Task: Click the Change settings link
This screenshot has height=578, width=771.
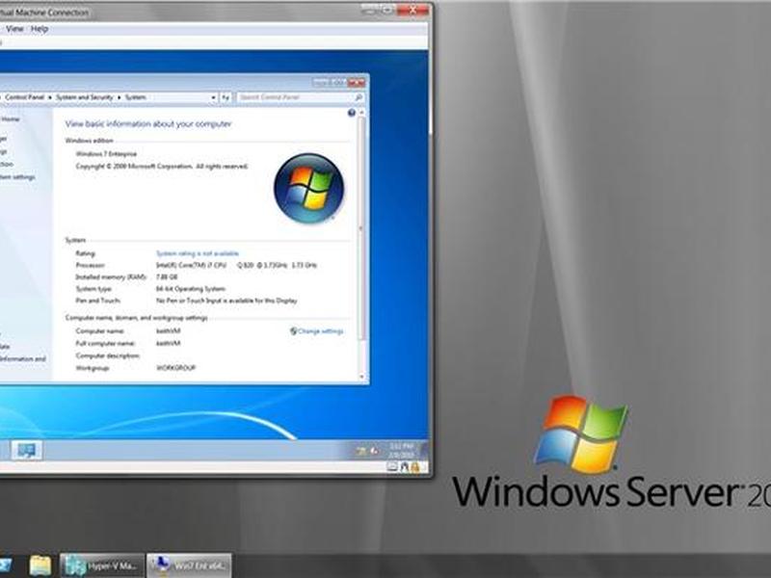Action: point(317,331)
